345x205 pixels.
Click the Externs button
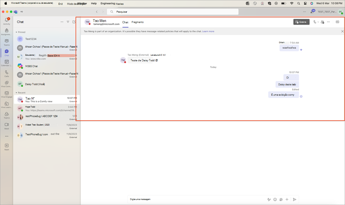click(x=301, y=22)
